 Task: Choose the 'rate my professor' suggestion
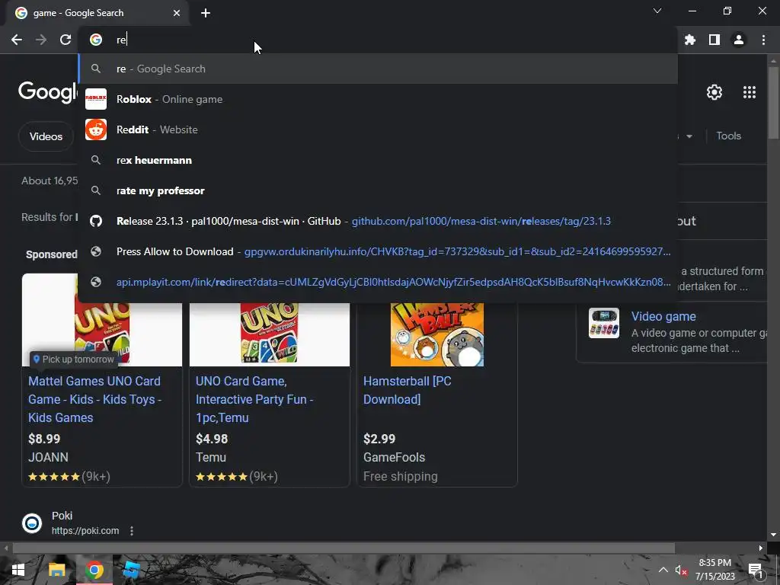[x=378, y=190]
